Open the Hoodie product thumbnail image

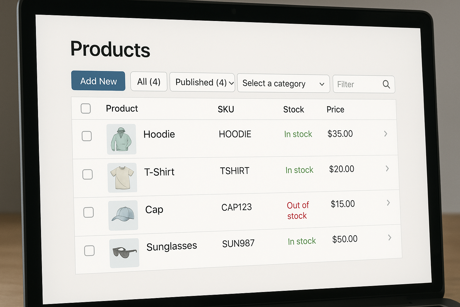(x=122, y=139)
